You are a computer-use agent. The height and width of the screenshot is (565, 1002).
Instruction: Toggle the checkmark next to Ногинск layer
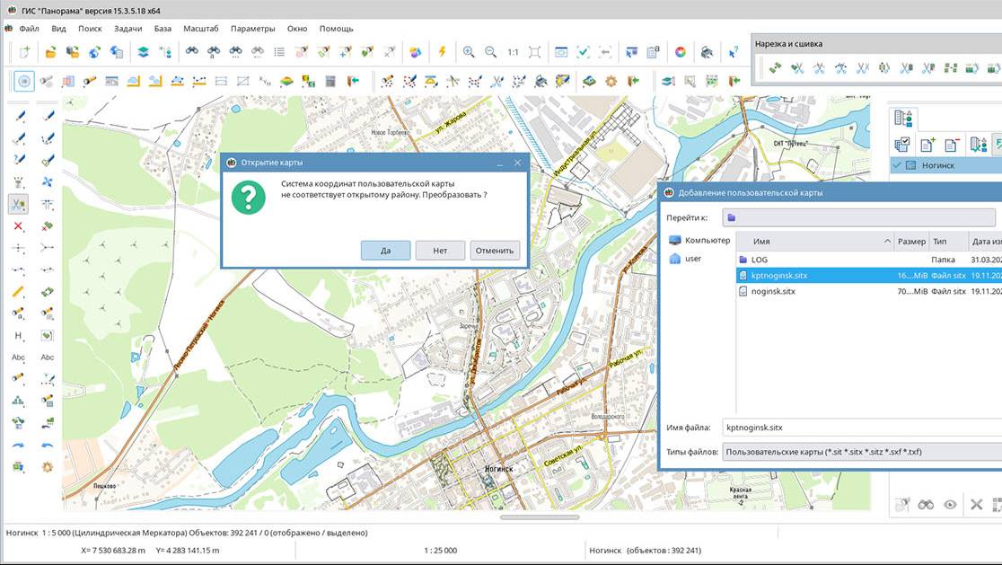click(897, 165)
